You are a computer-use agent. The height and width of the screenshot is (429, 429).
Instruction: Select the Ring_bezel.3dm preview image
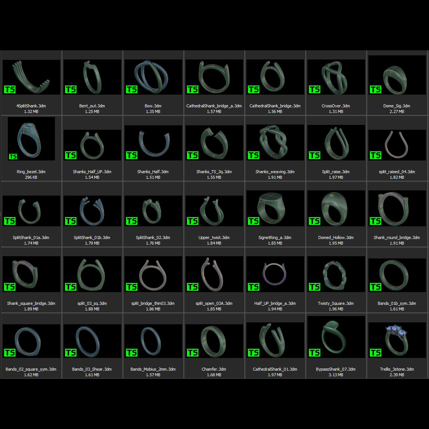[x=31, y=139]
